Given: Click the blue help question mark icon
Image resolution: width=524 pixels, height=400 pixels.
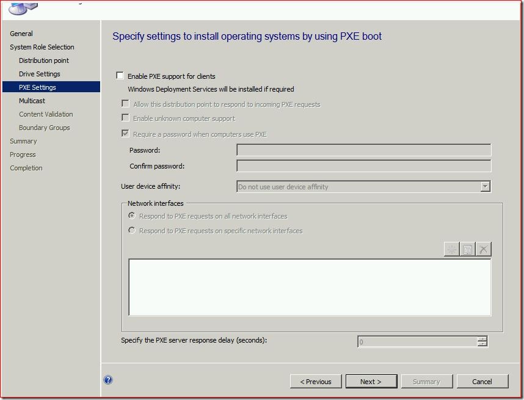Looking at the screenshot, I should point(108,380).
